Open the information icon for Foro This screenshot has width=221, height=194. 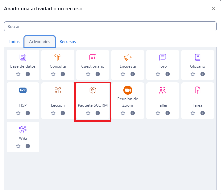point(168,74)
